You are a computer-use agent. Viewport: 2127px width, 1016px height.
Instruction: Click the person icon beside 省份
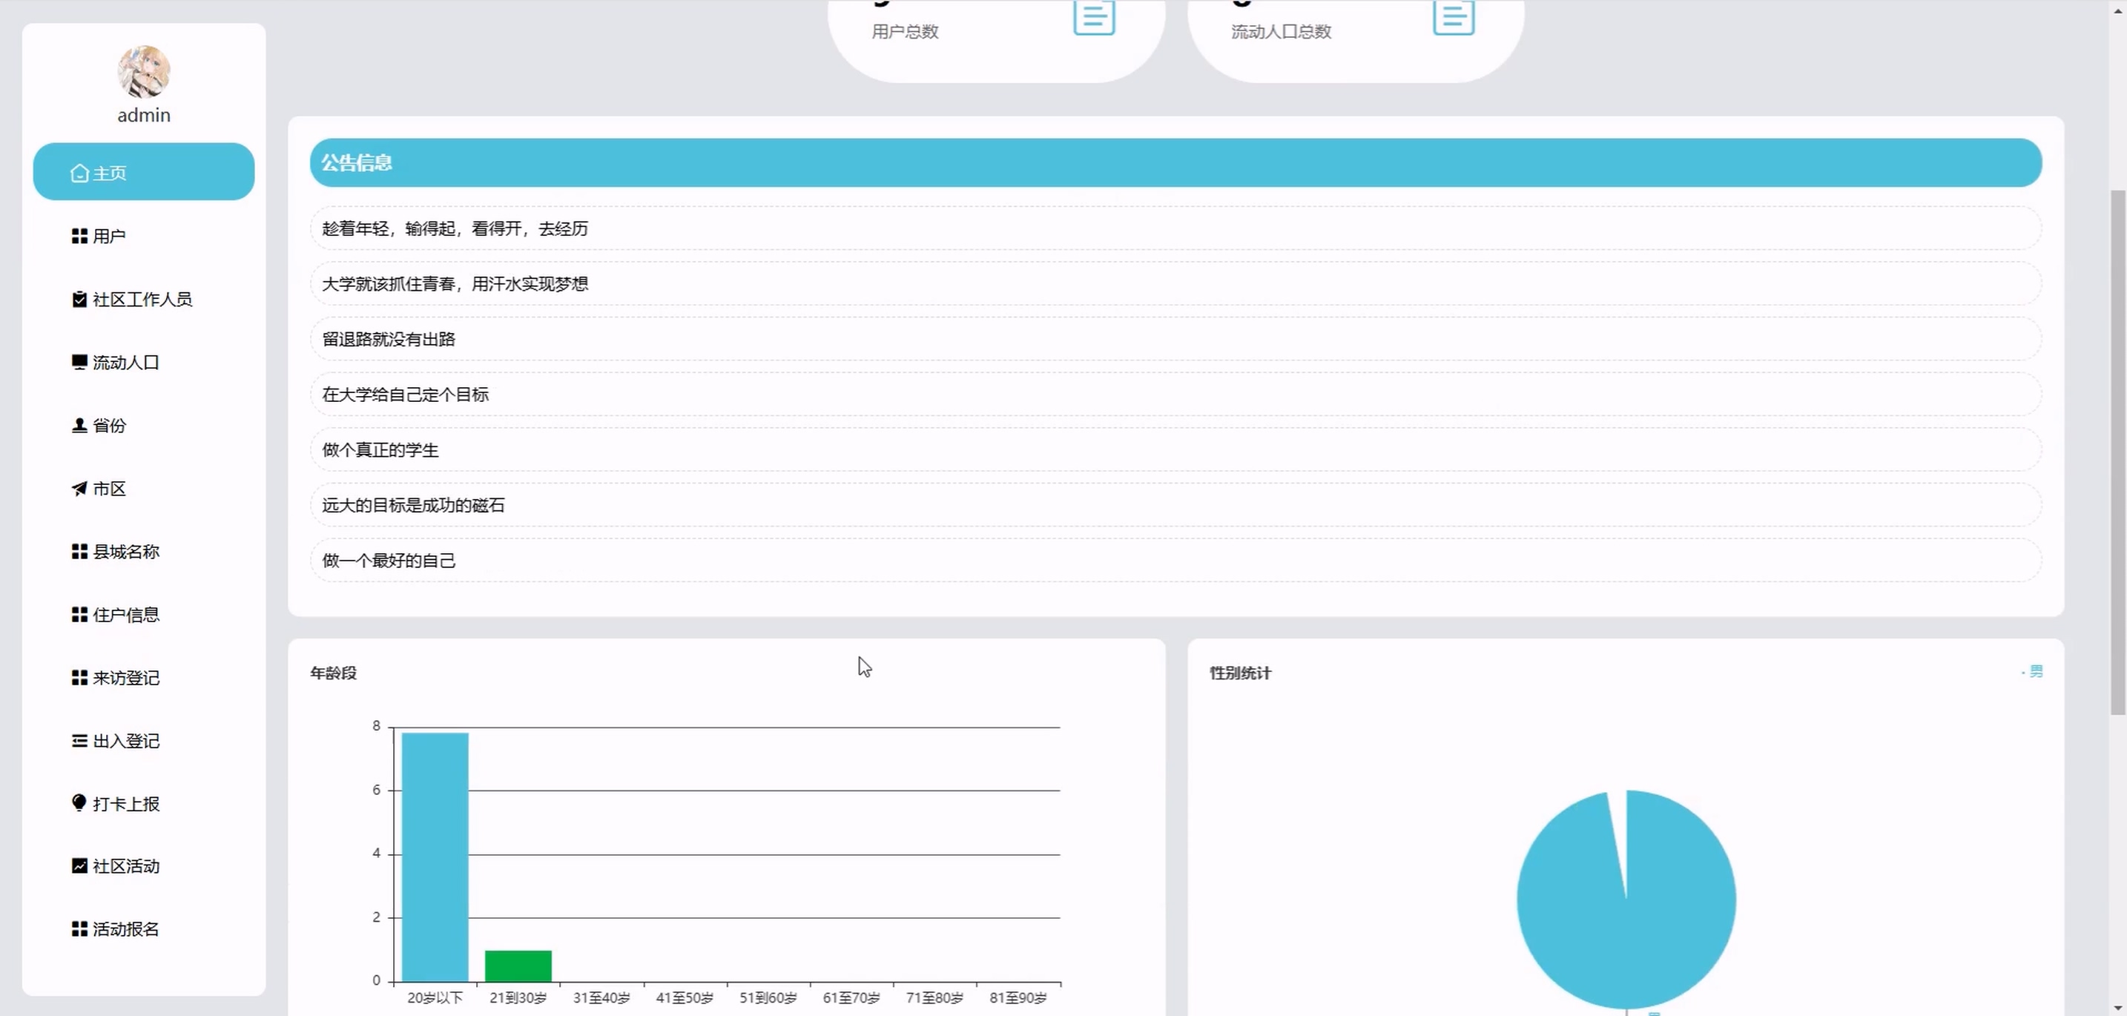(79, 425)
